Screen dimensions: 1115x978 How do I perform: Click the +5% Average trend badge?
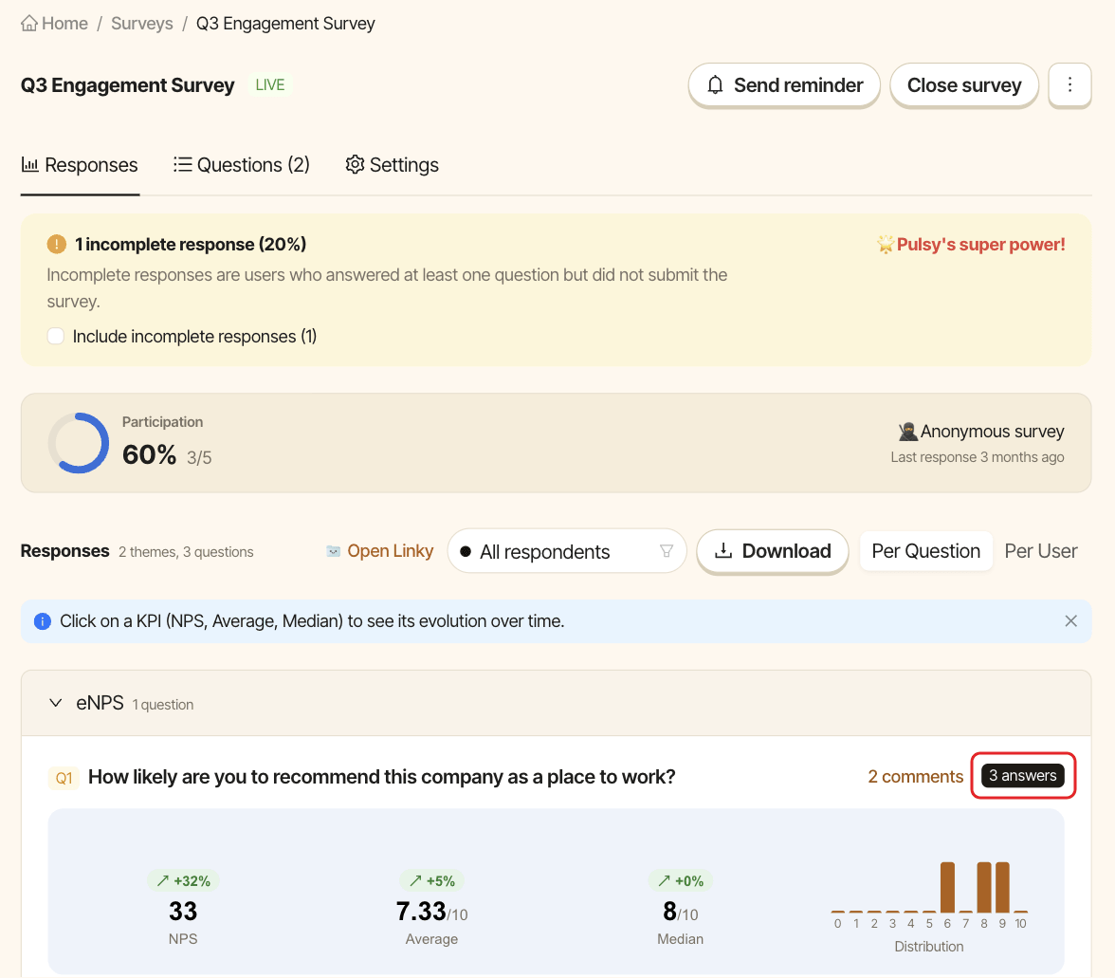(432, 881)
